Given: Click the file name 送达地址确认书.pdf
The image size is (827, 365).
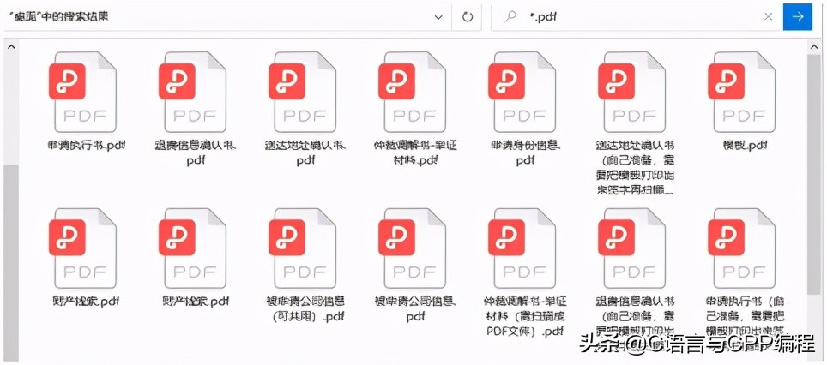Looking at the screenshot, I should click(305, 153).
